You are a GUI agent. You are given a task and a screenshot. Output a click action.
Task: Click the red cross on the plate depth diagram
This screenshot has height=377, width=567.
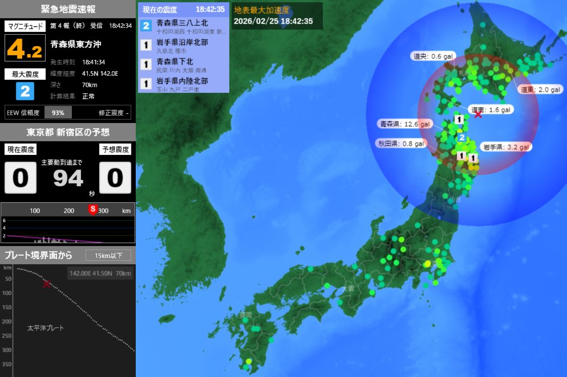(x=46, y=285)
